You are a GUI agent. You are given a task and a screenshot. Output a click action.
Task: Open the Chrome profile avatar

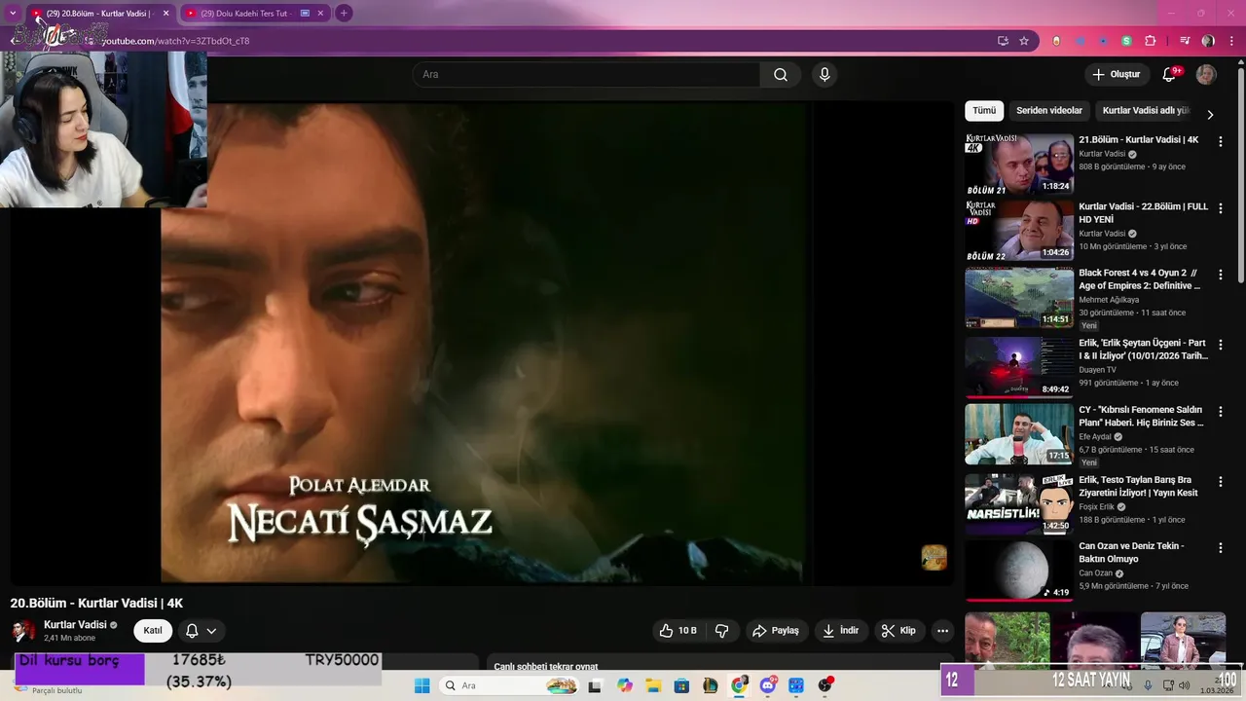[1208, 41]
